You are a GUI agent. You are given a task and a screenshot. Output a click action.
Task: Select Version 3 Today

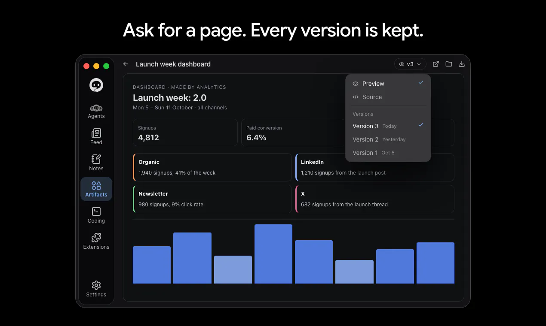point(388,126)
